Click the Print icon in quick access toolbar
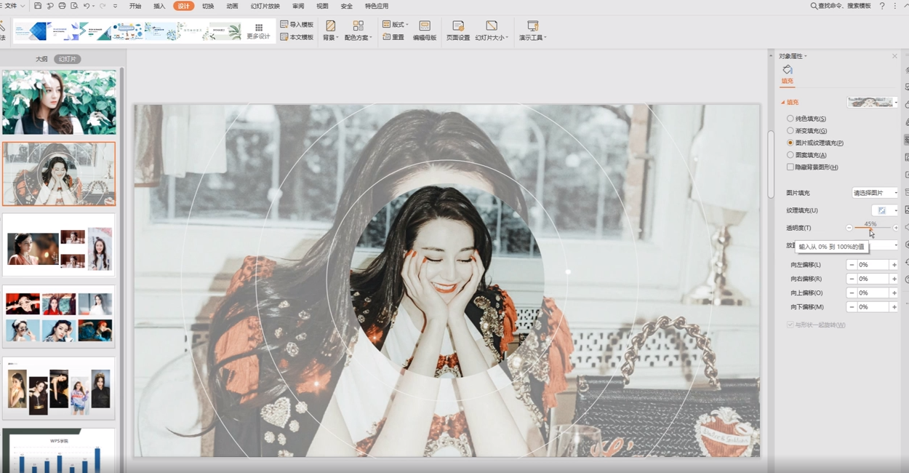Viewport: 909px width, 473px height. pyautogui.click(x=62, y=6)
